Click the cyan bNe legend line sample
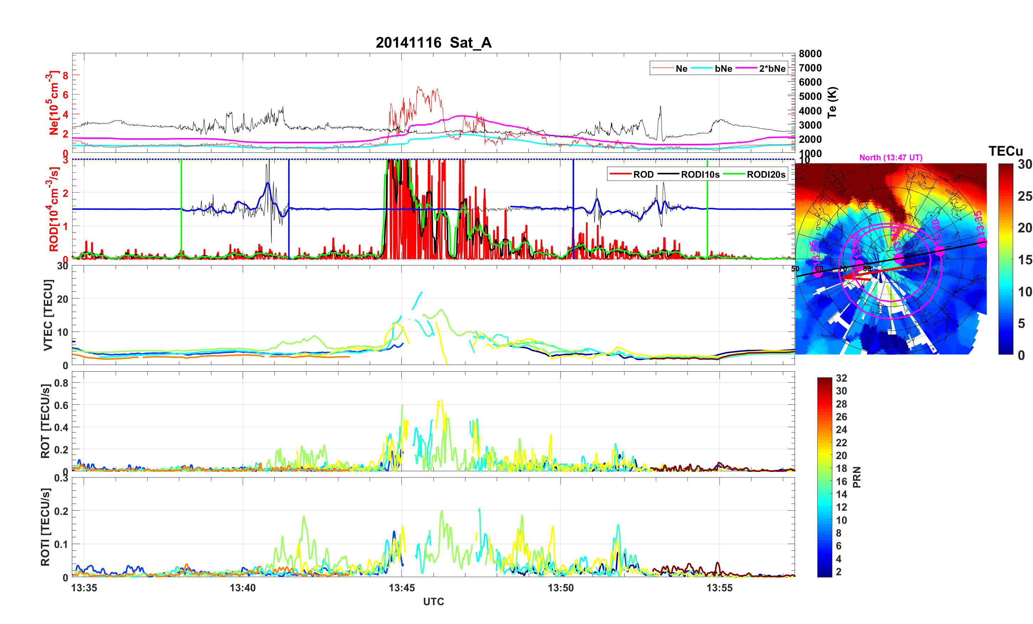 click(702, 68)
